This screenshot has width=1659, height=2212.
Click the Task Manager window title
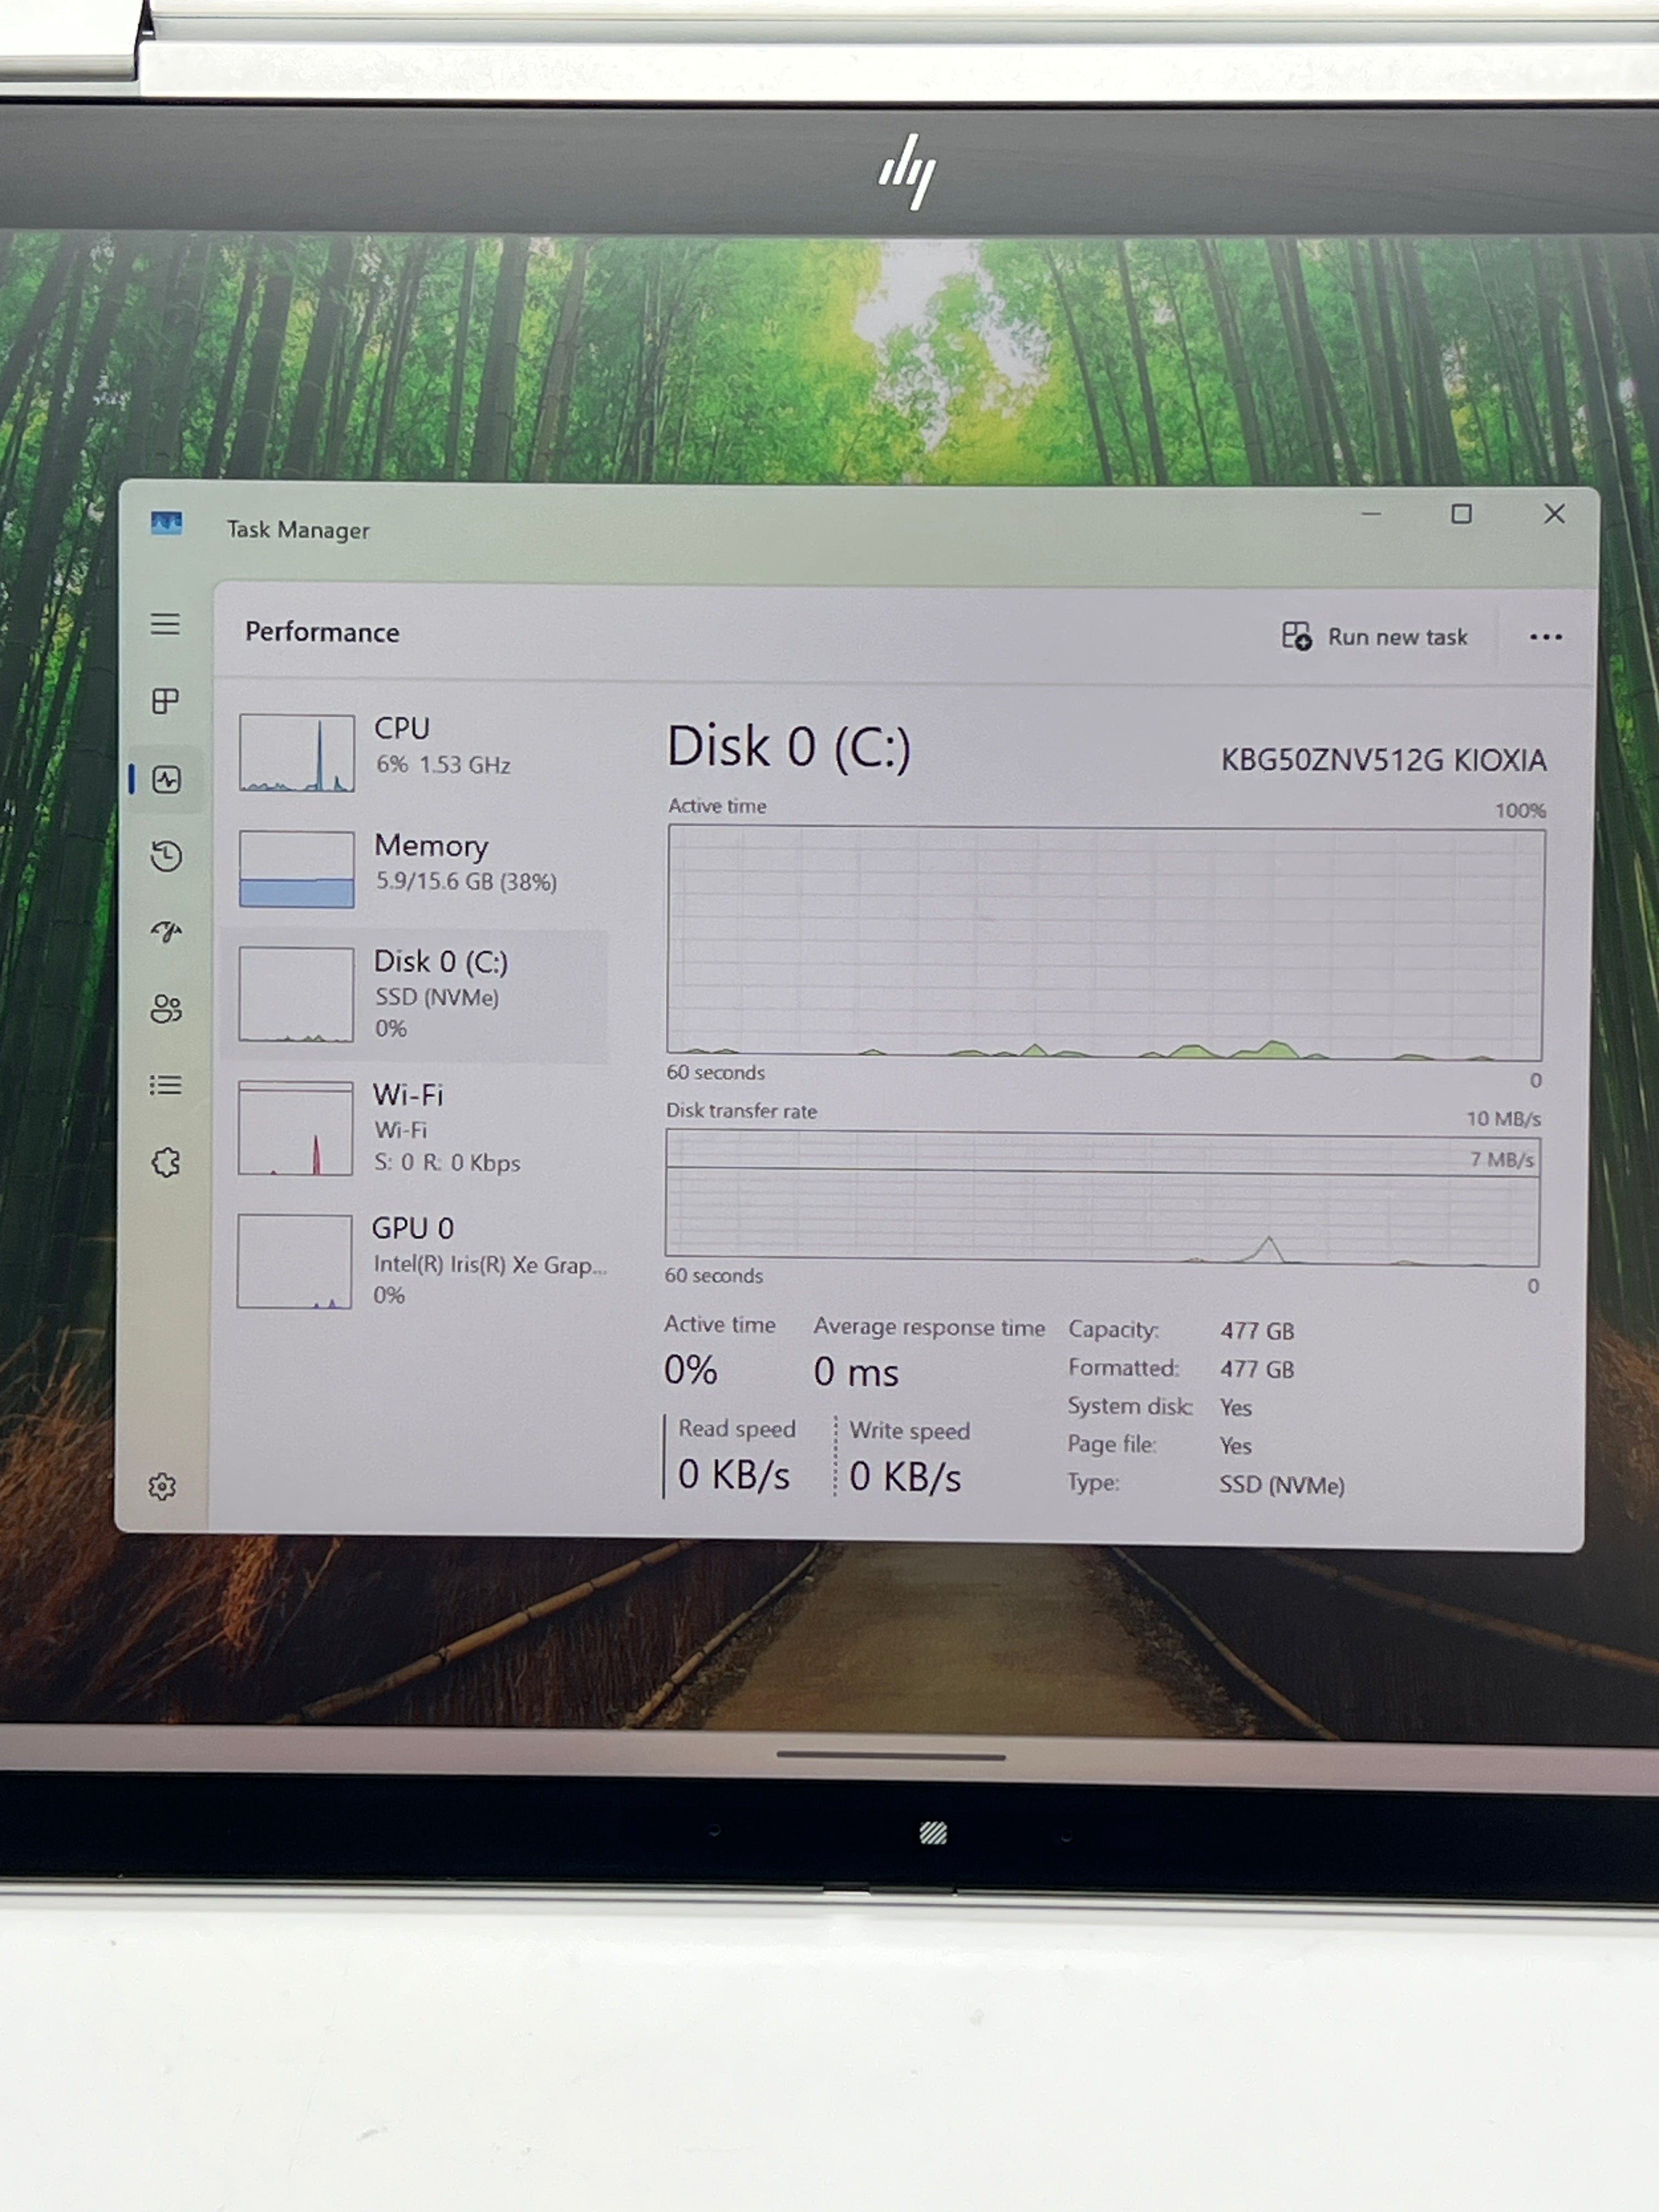click(x=298, y=529)
